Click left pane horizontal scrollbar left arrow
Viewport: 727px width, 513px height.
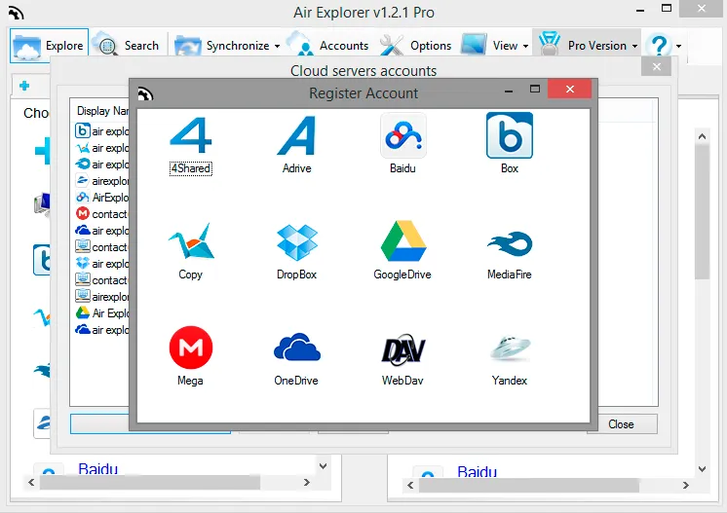31,483
